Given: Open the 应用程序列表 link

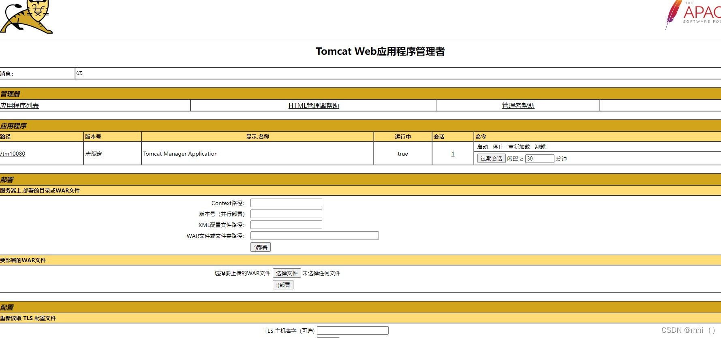Looking at the screenshot, I should click(x=19, y=105).
